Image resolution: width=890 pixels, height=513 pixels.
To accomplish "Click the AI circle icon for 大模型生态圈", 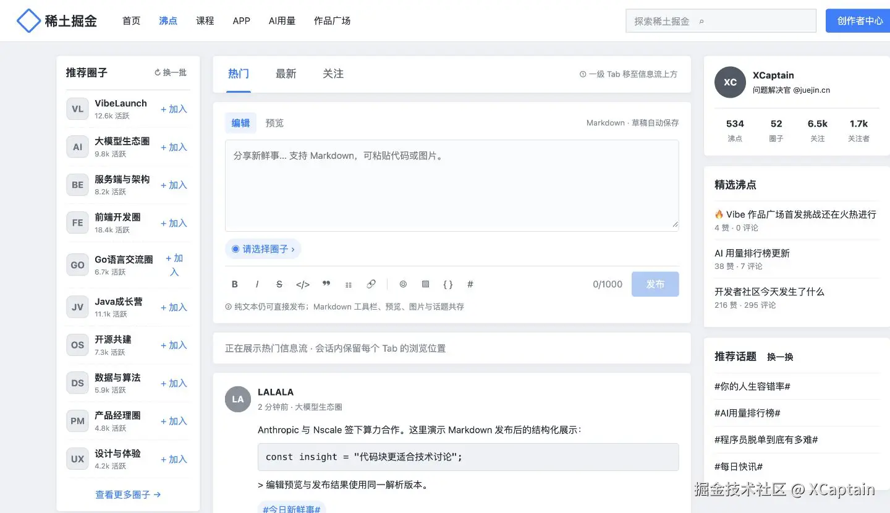I will point(77,147).
